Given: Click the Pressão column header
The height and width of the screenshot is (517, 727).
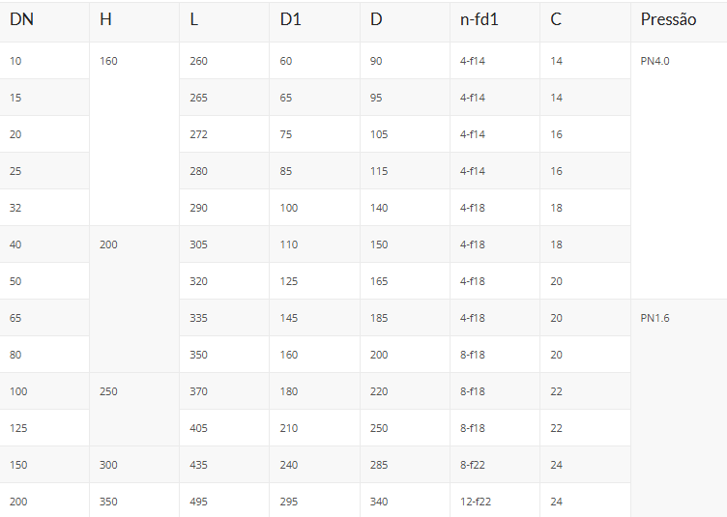Looking at the screenshot, I should point(668,19).
